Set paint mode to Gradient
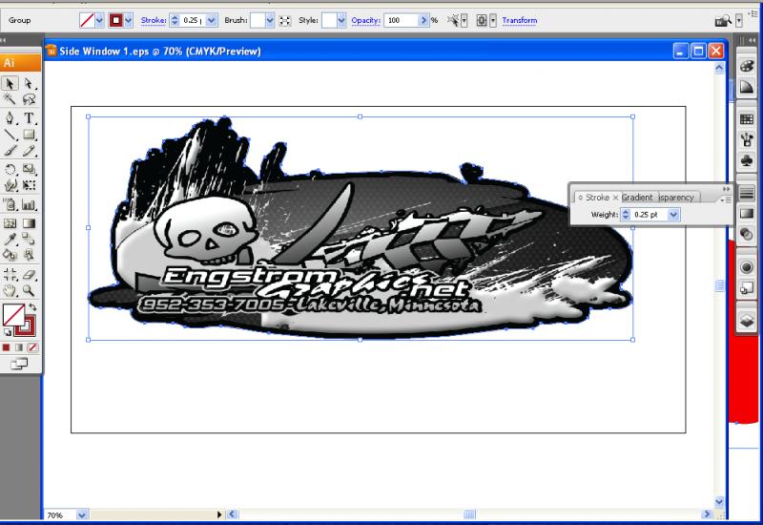 click(x=19, y=347)
